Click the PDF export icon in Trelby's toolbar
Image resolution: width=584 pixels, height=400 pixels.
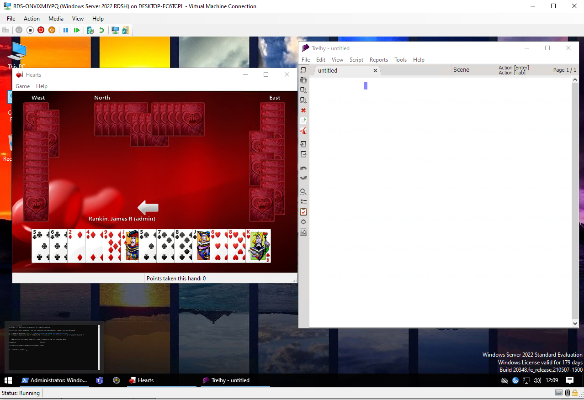click(x=303, y=131)
